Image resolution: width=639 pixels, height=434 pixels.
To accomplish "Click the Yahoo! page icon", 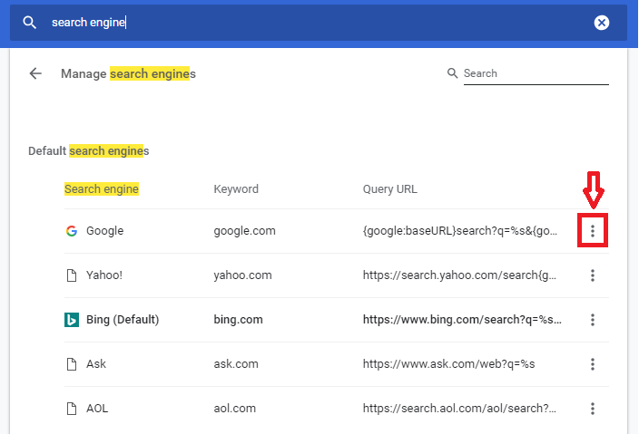I will tap(72, 275).
